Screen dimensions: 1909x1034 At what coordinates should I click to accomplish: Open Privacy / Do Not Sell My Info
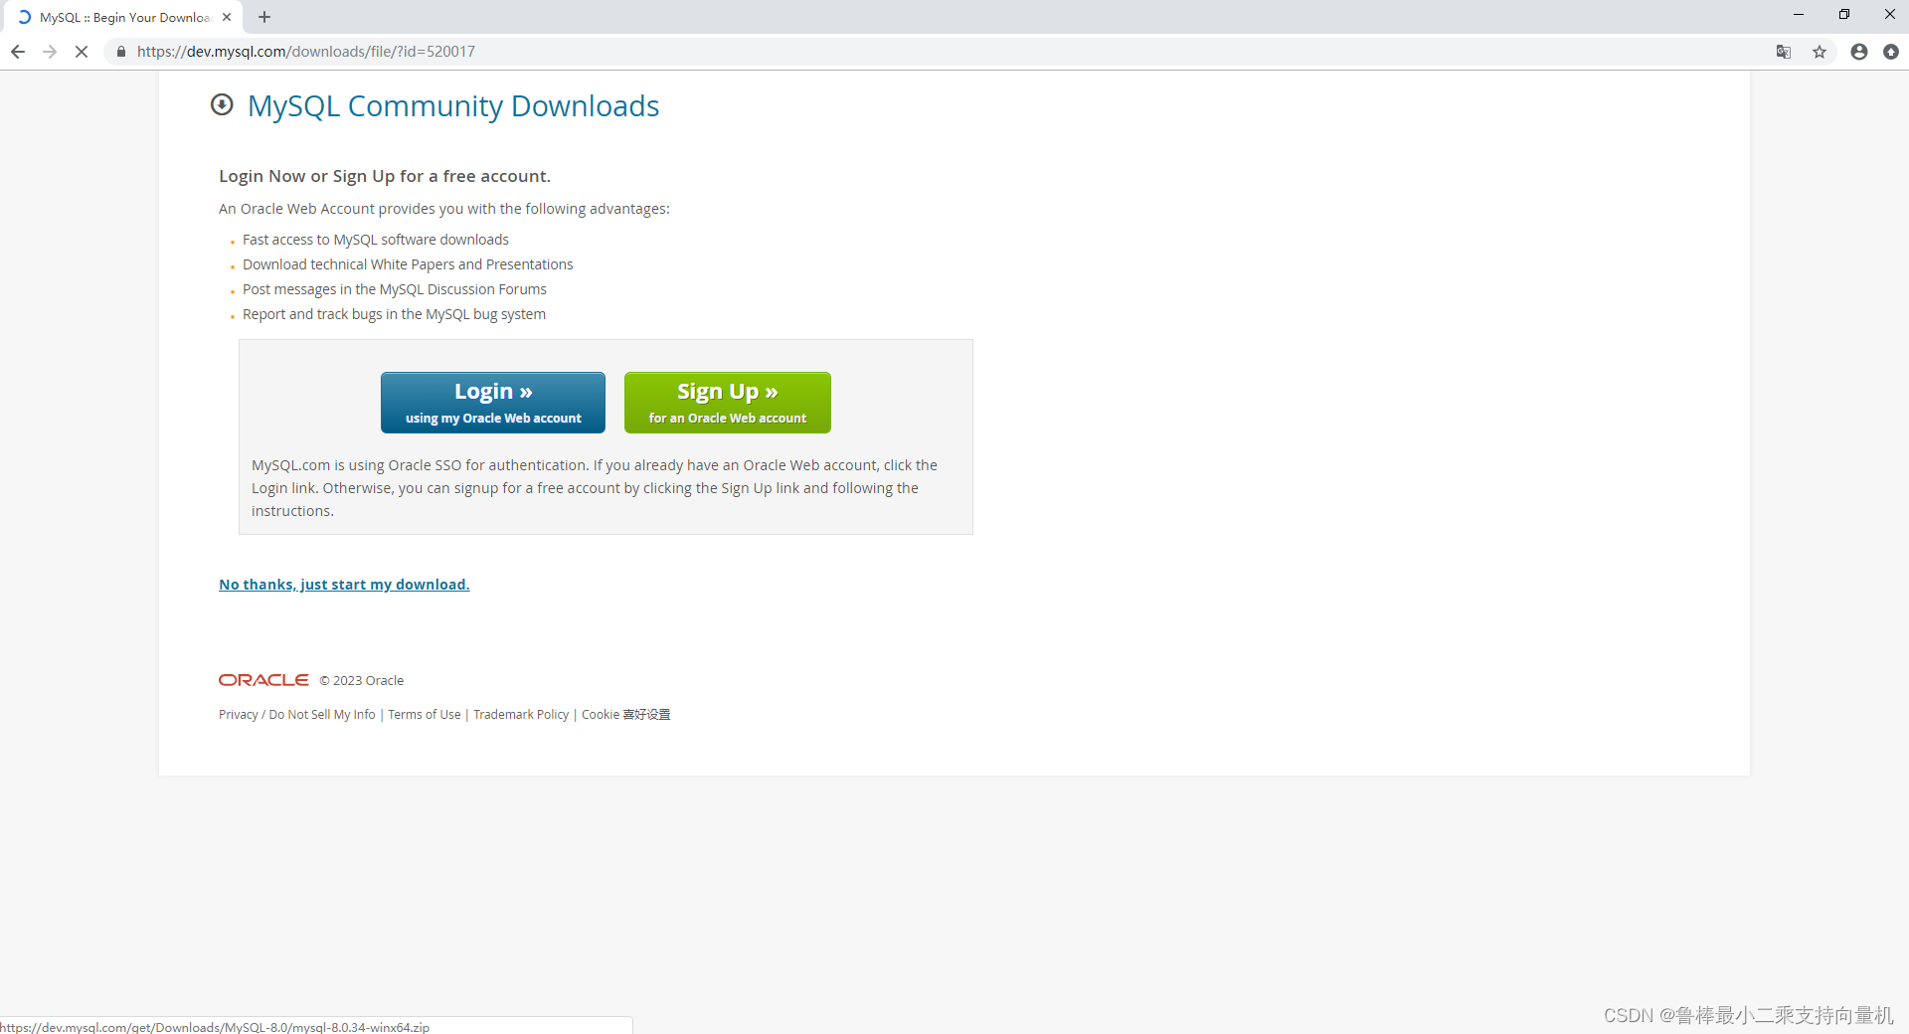coord(297,715)
